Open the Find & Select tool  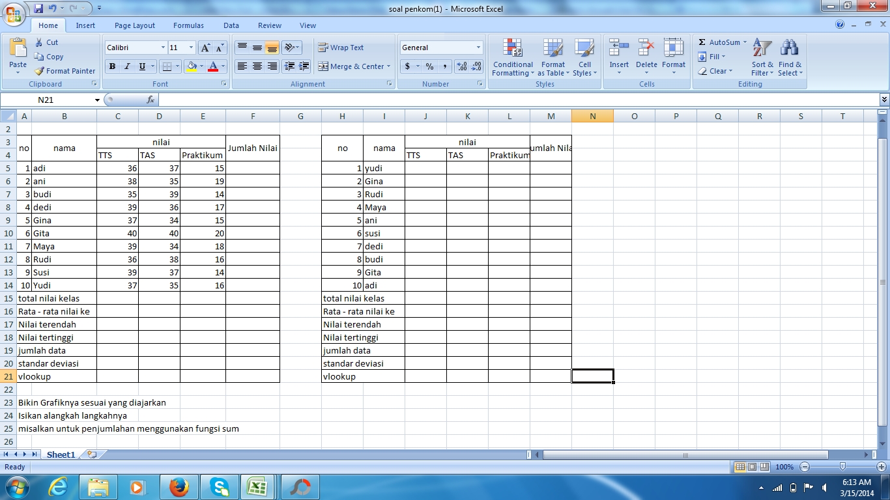[x=790, y=57]
